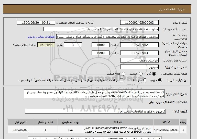Click the تعداد / مقدار column header

coord(45,122)
